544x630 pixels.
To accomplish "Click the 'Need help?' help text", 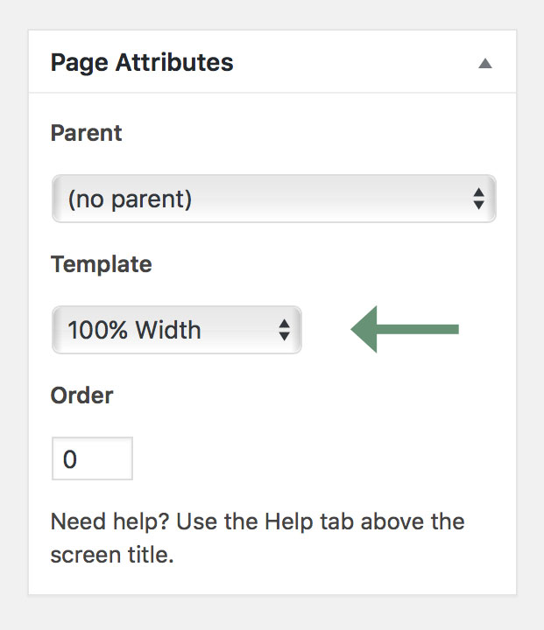I will point(110,521).
